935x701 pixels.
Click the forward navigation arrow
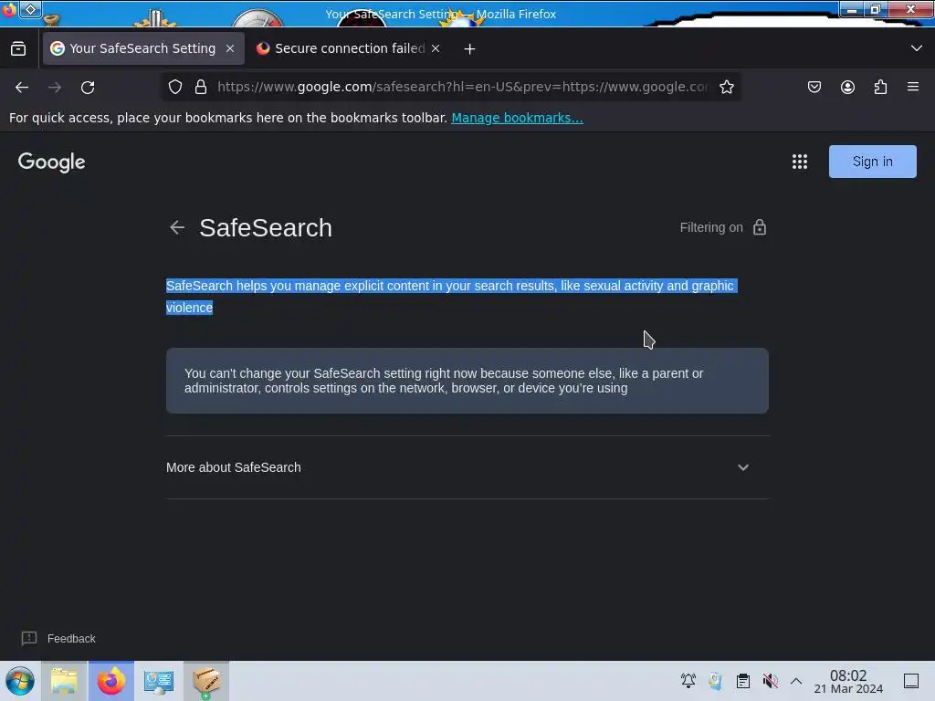[x=55, y=87]
